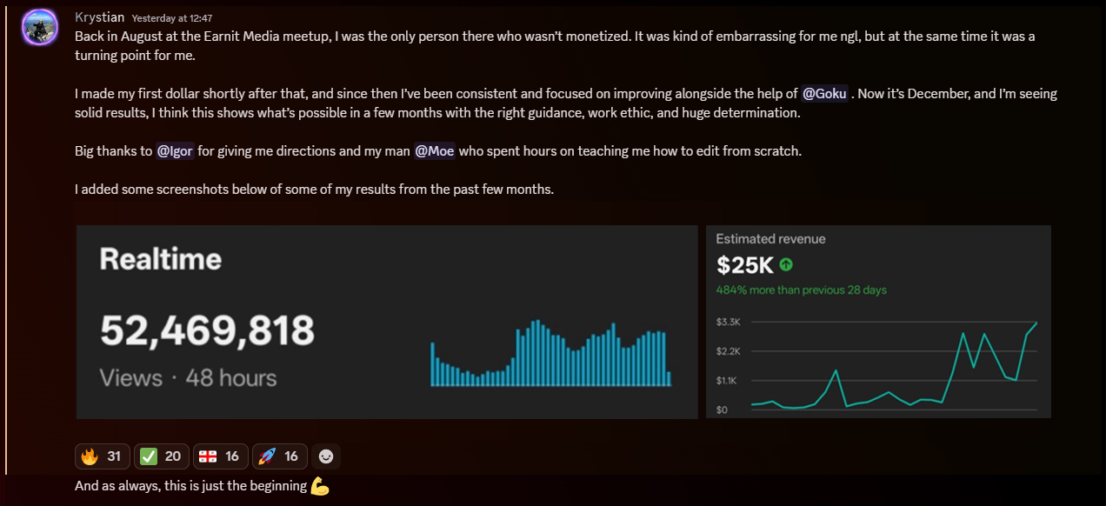Viewport: 1106px width, 506px height.
Task: Toggle the green check mark reaction
Action: click(x=162, y=456)
